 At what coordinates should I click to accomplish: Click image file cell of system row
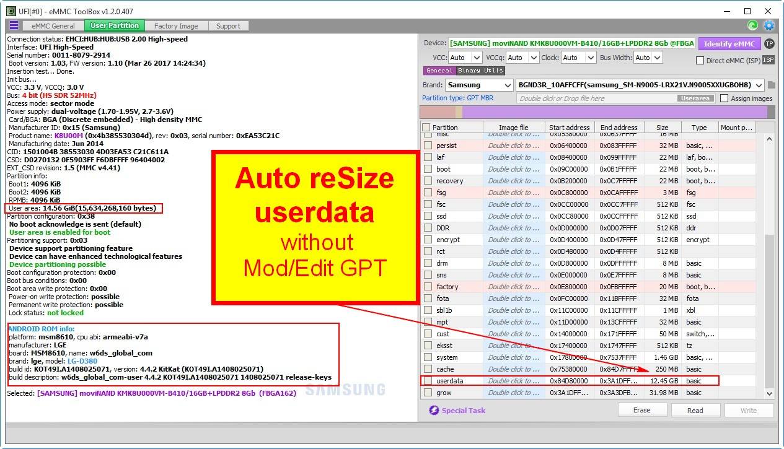(x=514, y=357)
